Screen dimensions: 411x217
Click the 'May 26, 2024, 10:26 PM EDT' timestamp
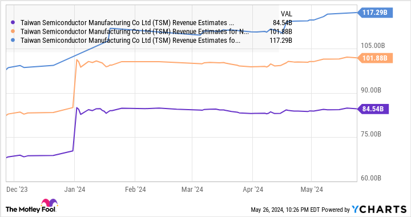[x=285, y=210]
